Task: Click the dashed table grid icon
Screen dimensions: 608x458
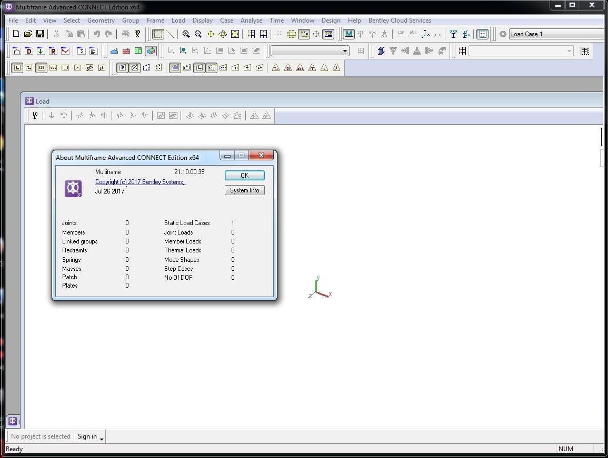Action: [x=585, y=51]
